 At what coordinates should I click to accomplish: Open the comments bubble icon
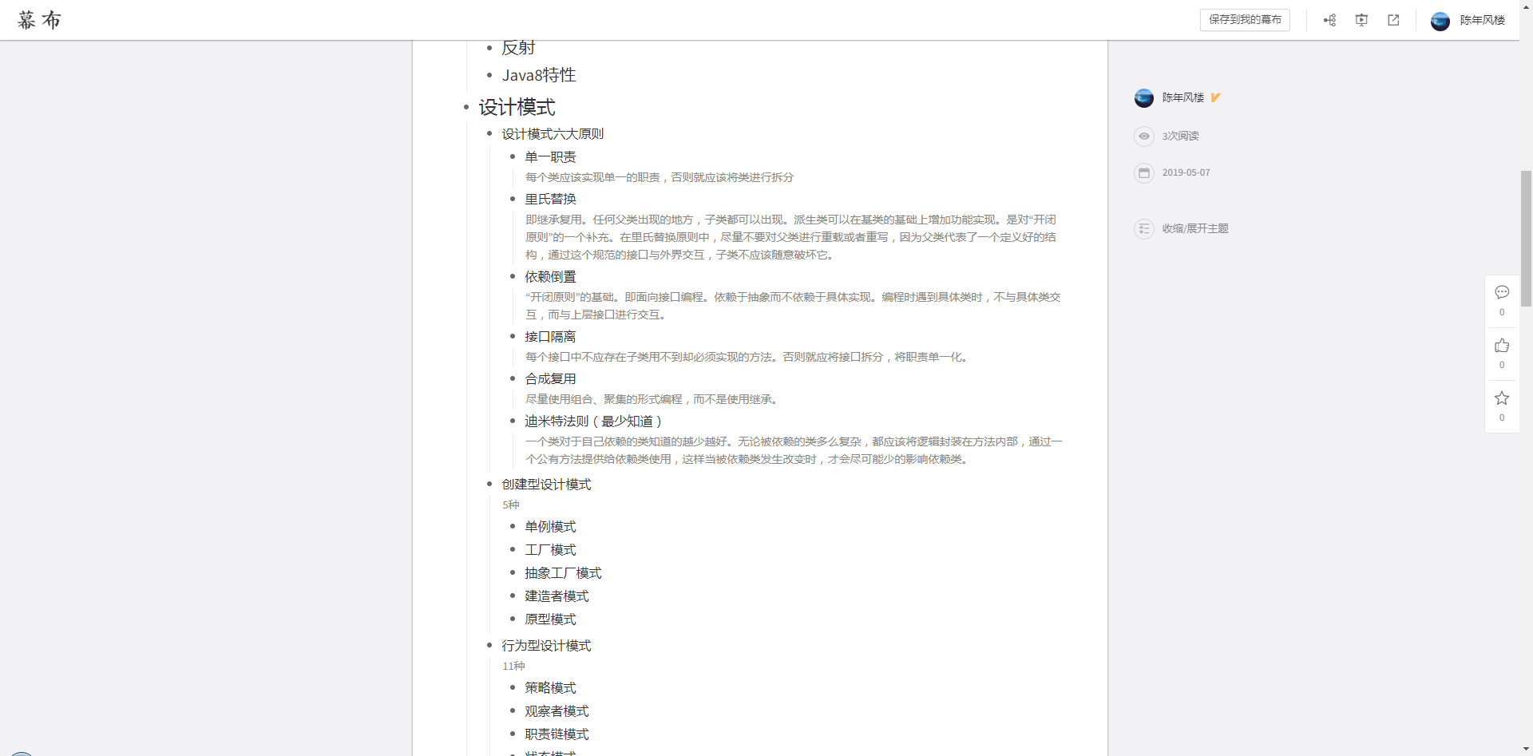pos(1501,292)
